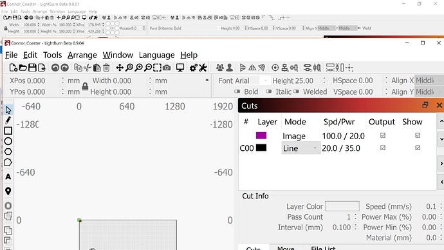This screenshot has height=250, width=444.
Task: Open the Arrange menu
Action: [82, 55]
